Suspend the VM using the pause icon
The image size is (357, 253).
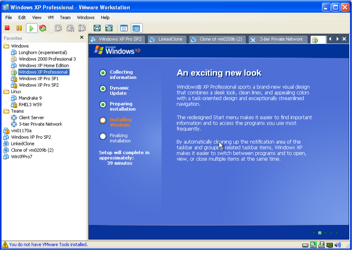[x=19, y=28]
